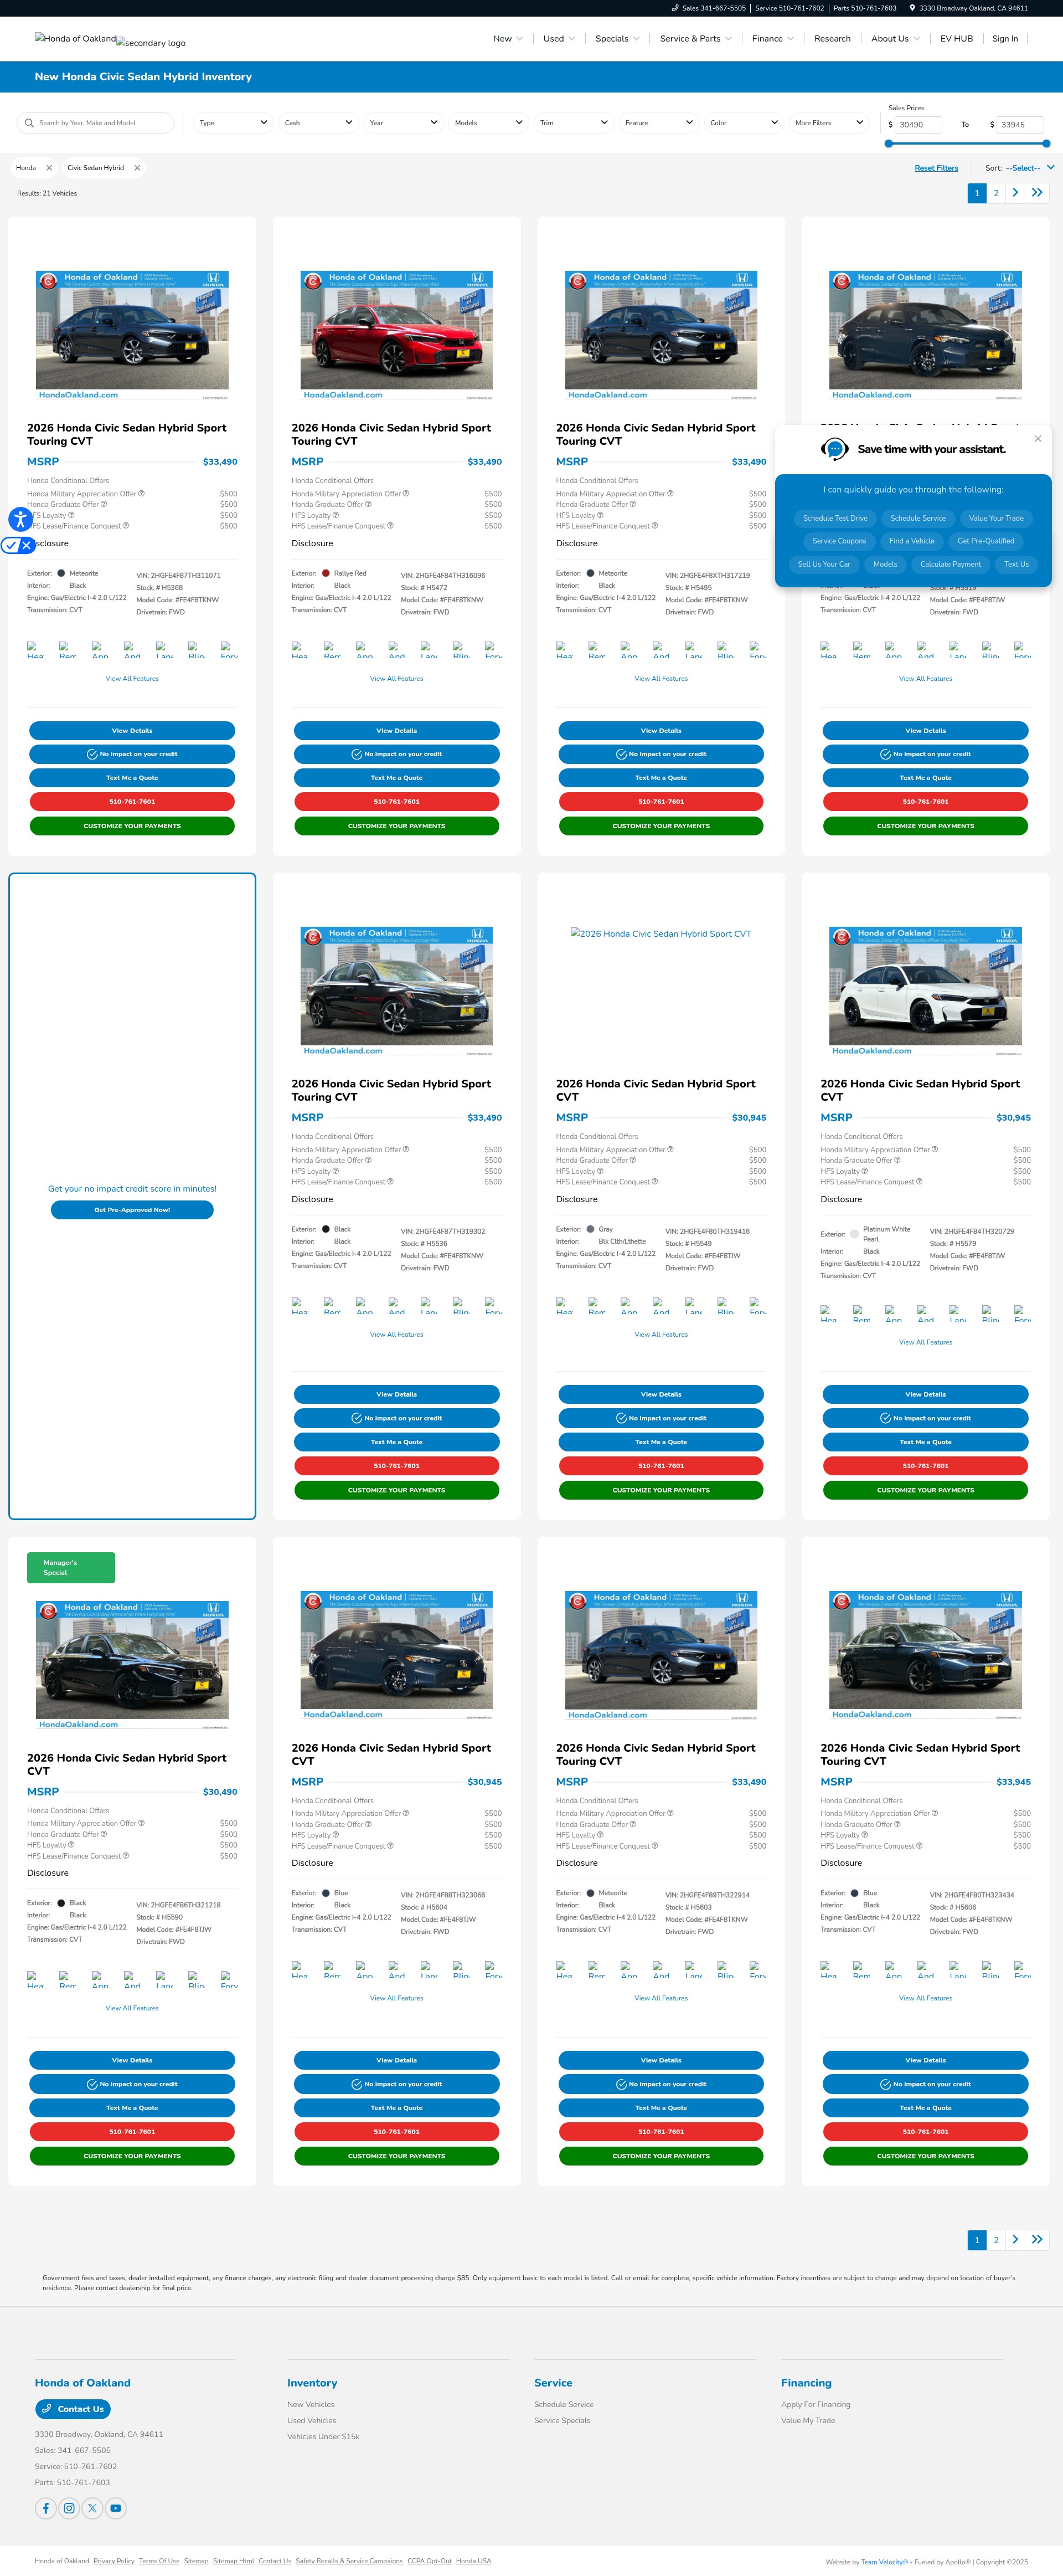
Task: Click the minimum sales price slider handle
Action: [889, 144]
